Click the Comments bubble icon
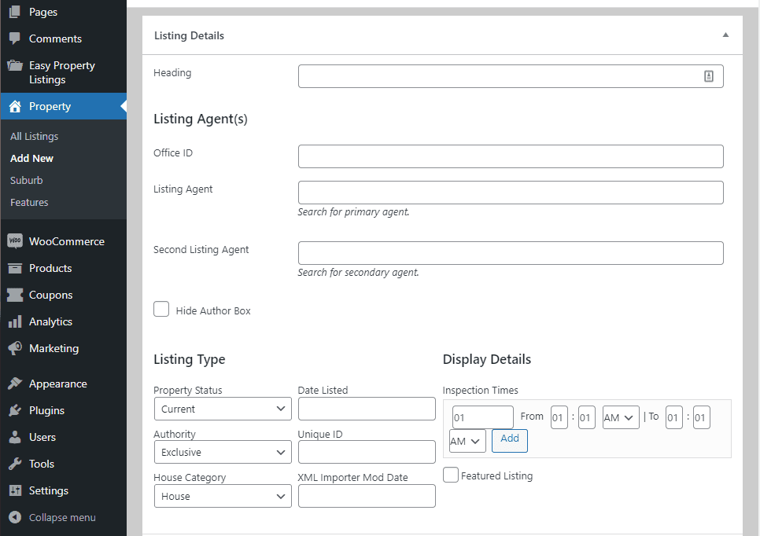Viewport: 760px width, 536px height. tap(15, 39)
